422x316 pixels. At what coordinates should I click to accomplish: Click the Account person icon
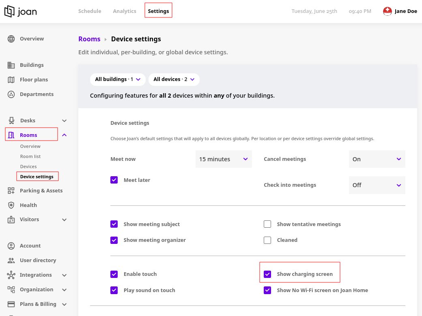[11, 246]
